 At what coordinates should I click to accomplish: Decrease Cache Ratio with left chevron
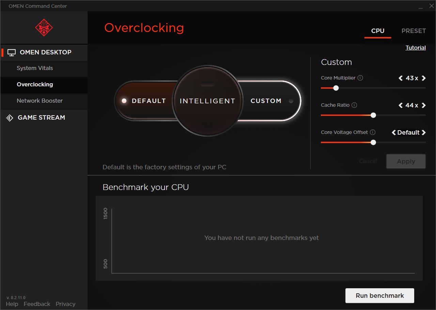(401, 105)
